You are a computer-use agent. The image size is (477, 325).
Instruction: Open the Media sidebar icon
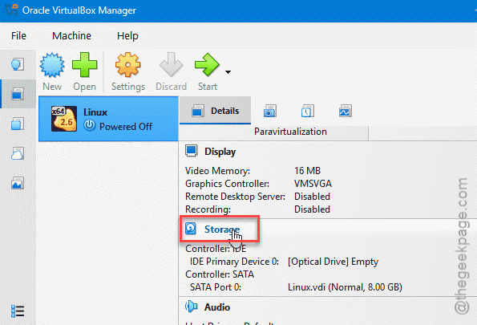18,183
